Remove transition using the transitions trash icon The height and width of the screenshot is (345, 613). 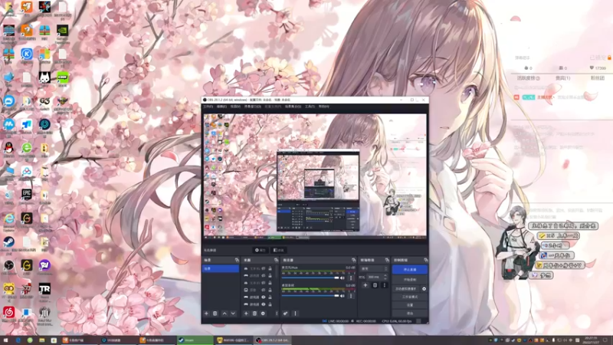[375, 285]
